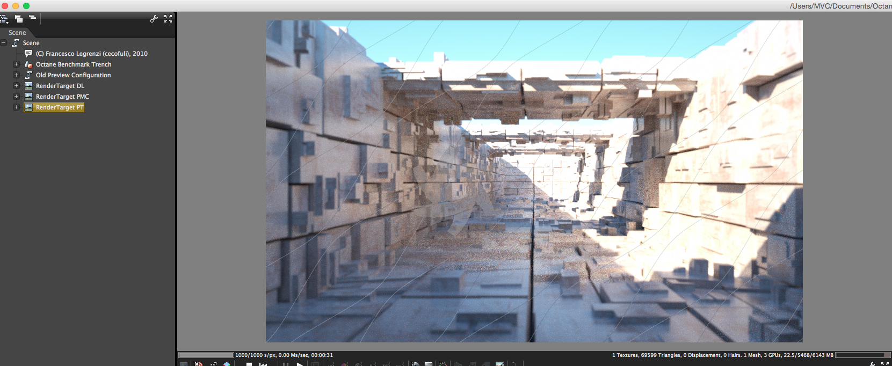Zoom the window with the green button
Screen dimensions: 892x366
pyautogui.click(x=26, y=6)
